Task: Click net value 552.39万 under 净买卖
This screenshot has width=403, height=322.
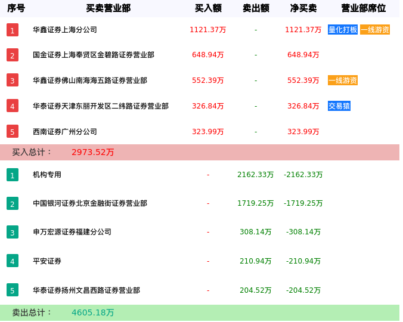Action: pyautogui.click(x=303, y=80)
